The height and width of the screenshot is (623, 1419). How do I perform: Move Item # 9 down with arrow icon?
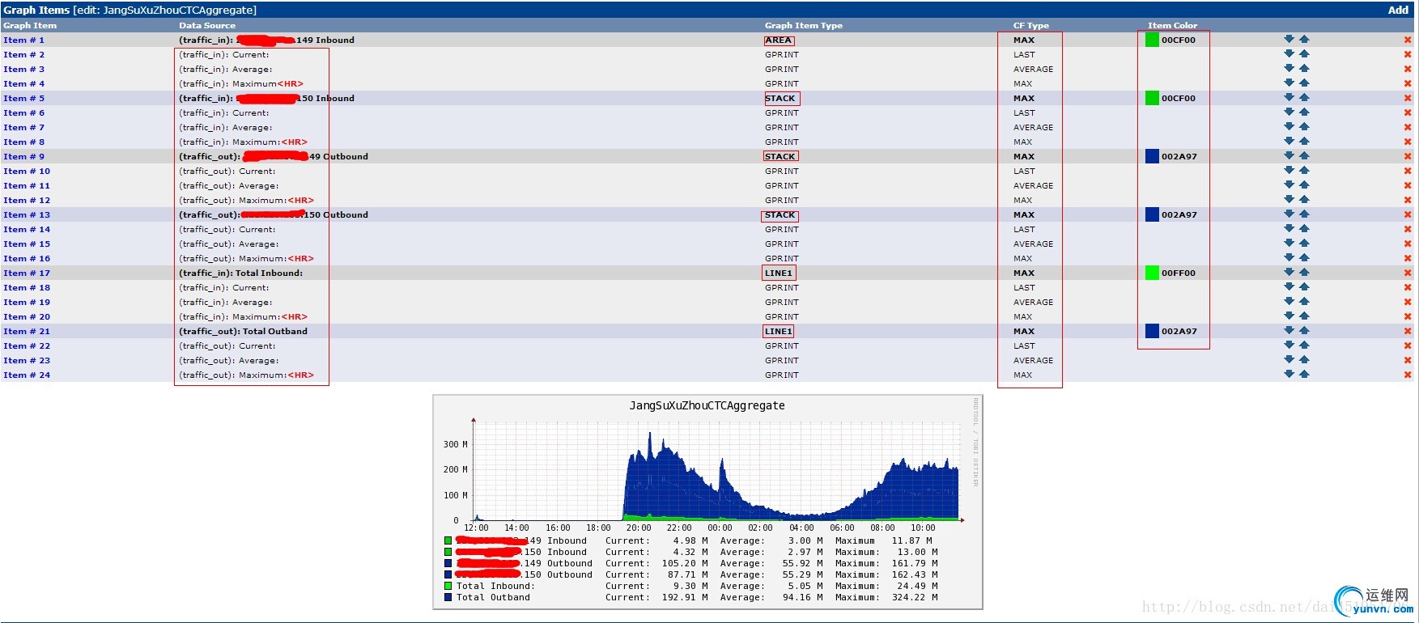[1289, 155]
